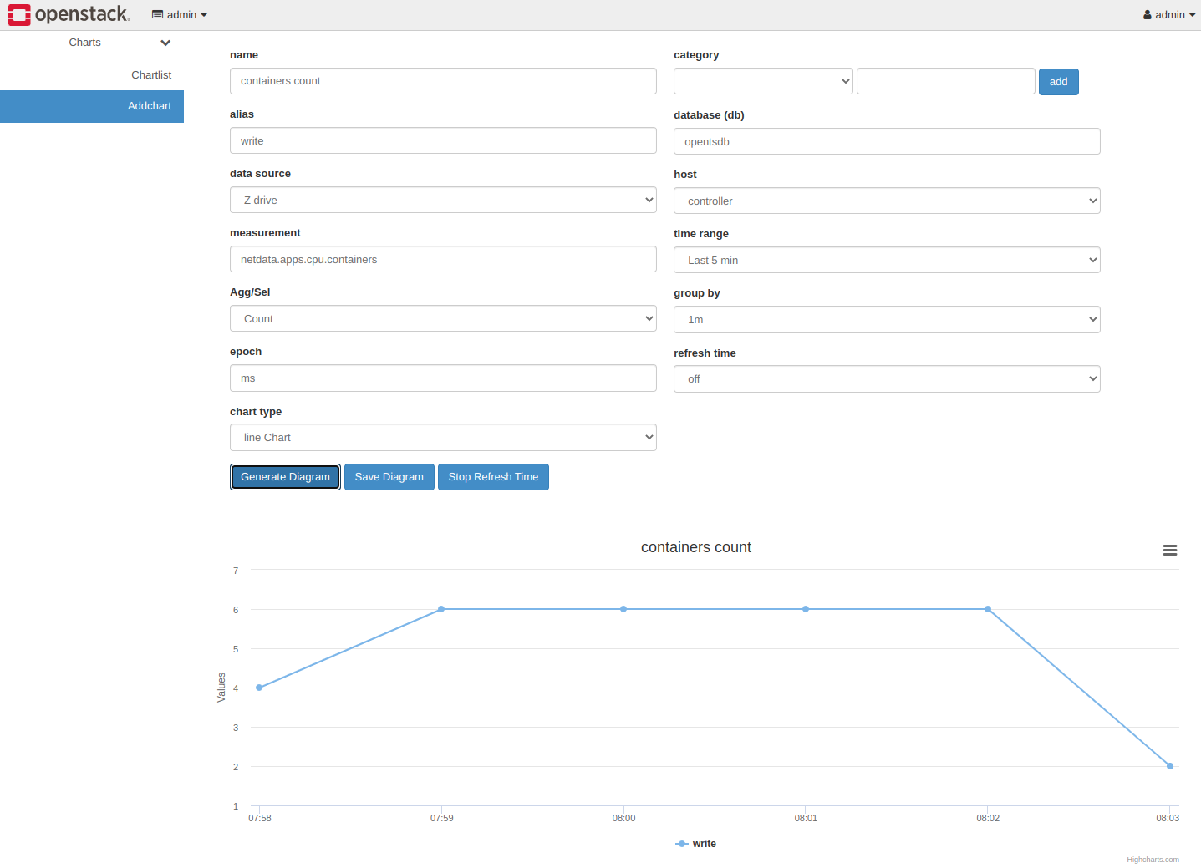
Task: Click the OpenStack logo
Action: tap(69, 14)
